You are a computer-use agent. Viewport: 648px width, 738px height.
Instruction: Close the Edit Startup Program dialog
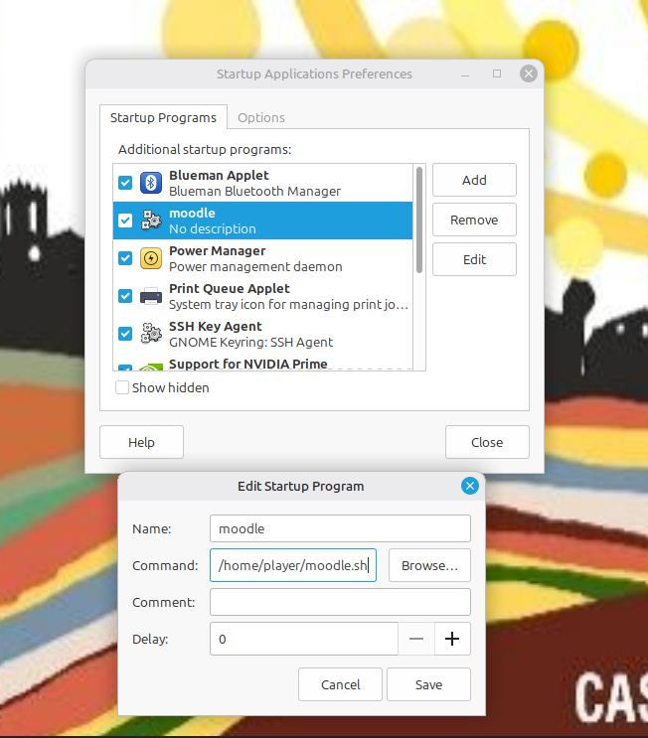click(470, 486)
